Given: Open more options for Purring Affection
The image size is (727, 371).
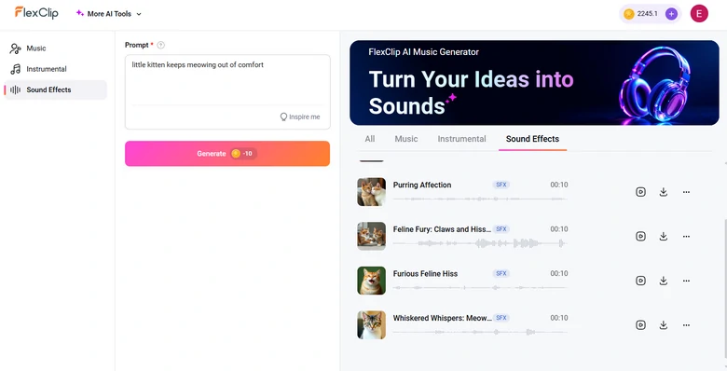Looking at the screenshot, I should [x=686, y=192].
